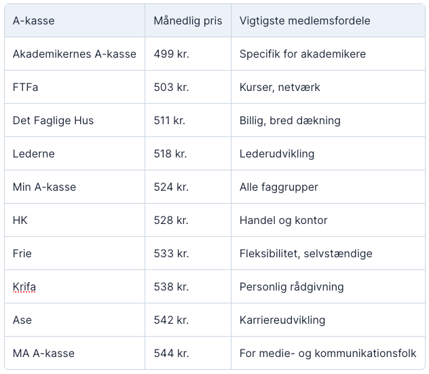The height and width of the screenshot is (374, 429).
Task: Click the 'Lederne' row name
Action: click(x=33, y=153)
